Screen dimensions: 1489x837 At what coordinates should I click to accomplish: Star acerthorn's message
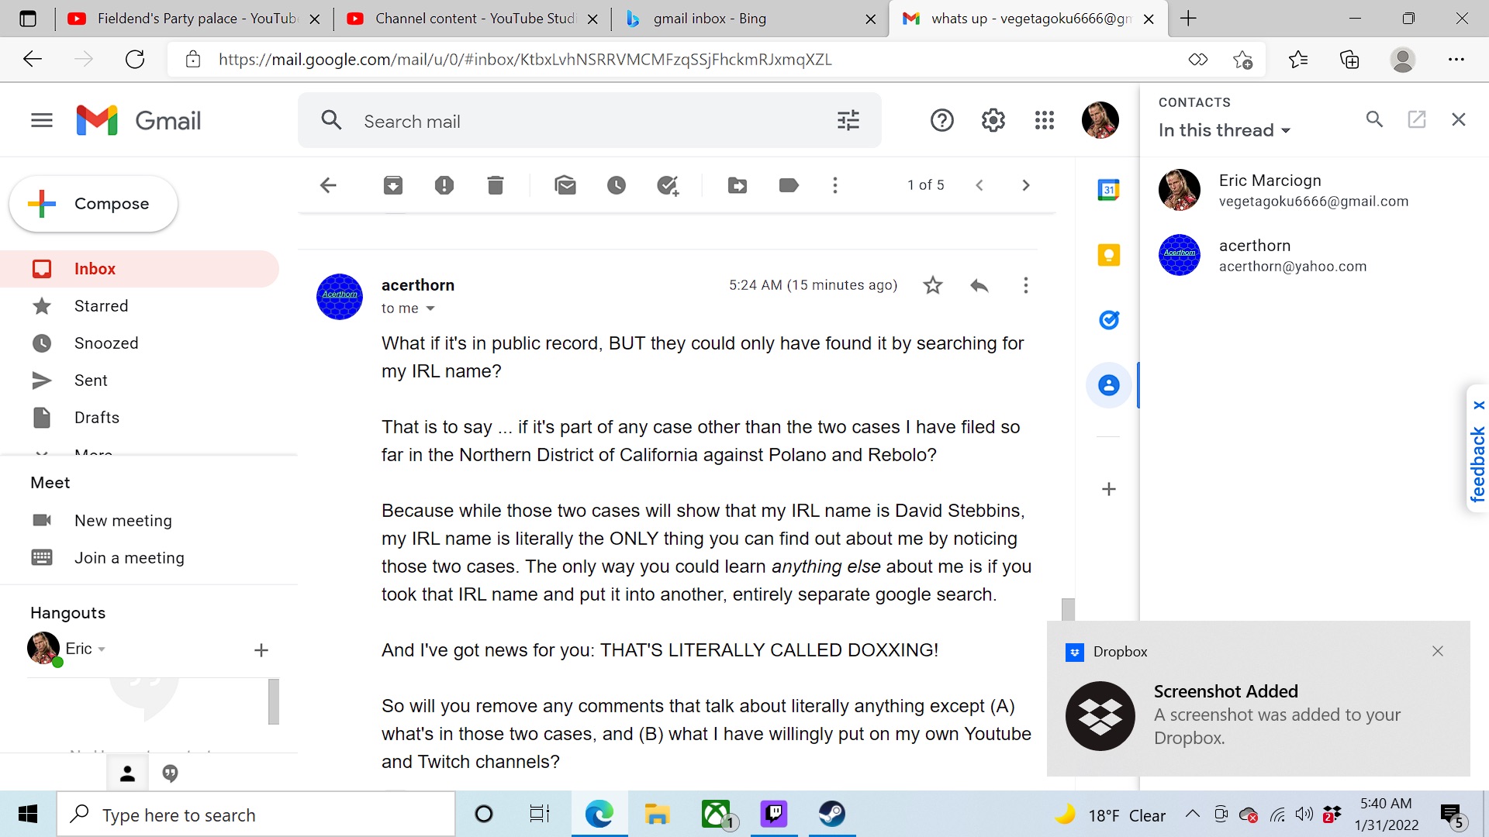click(x=933, y=285)
